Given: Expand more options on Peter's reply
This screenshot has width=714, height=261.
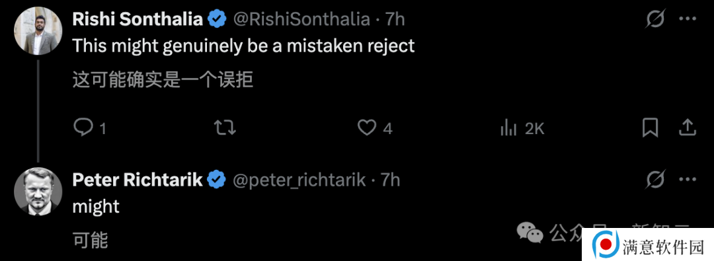Looking at the screenshot, I should [x=688, y=180].
